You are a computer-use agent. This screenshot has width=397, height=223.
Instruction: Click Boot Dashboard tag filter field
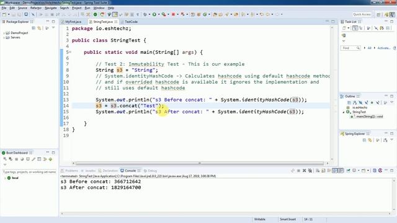[29, 172]
